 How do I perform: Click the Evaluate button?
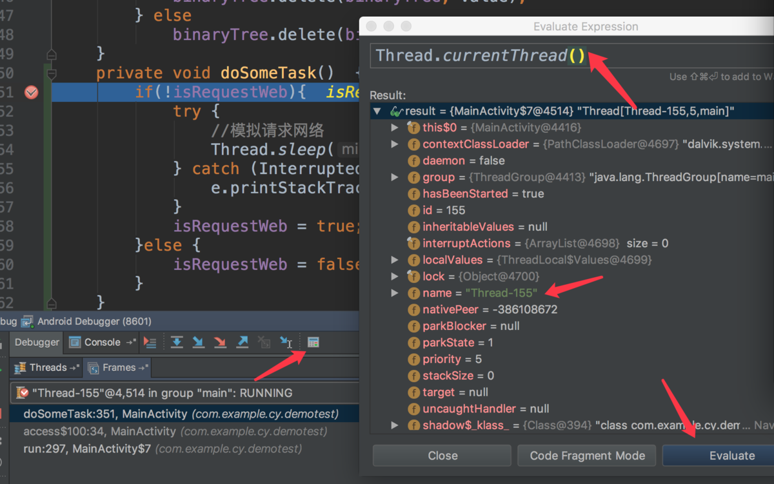click(x=733, y=456)
